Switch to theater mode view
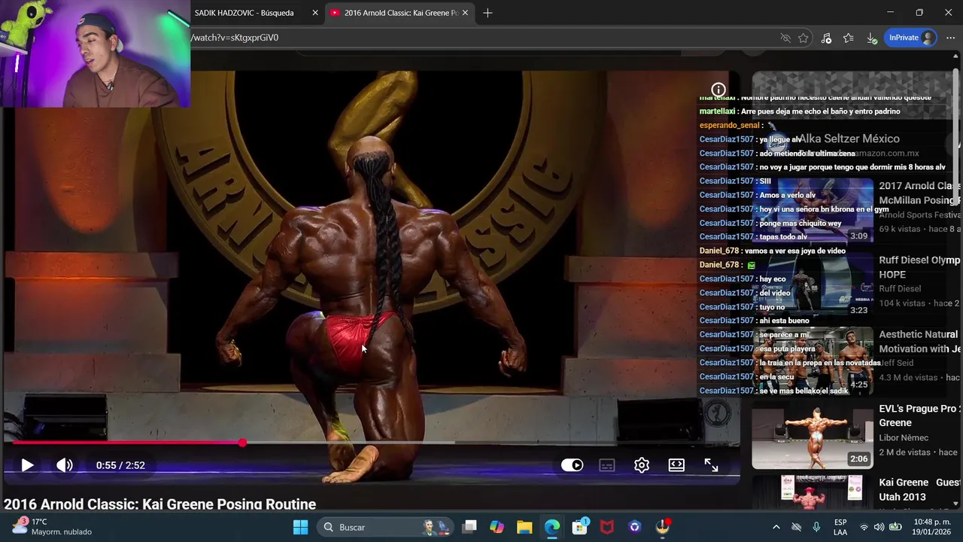 coord(676,465)
